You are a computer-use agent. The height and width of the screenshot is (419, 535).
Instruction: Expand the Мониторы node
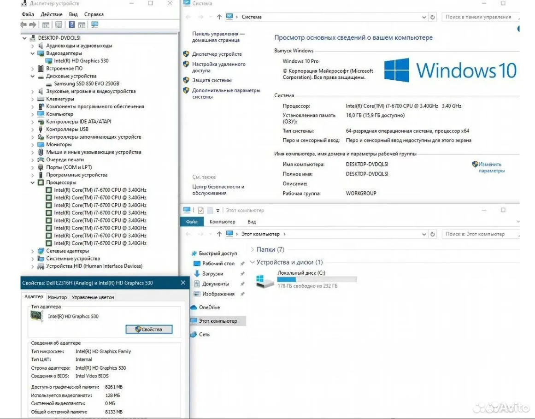(x=32, y=145)
